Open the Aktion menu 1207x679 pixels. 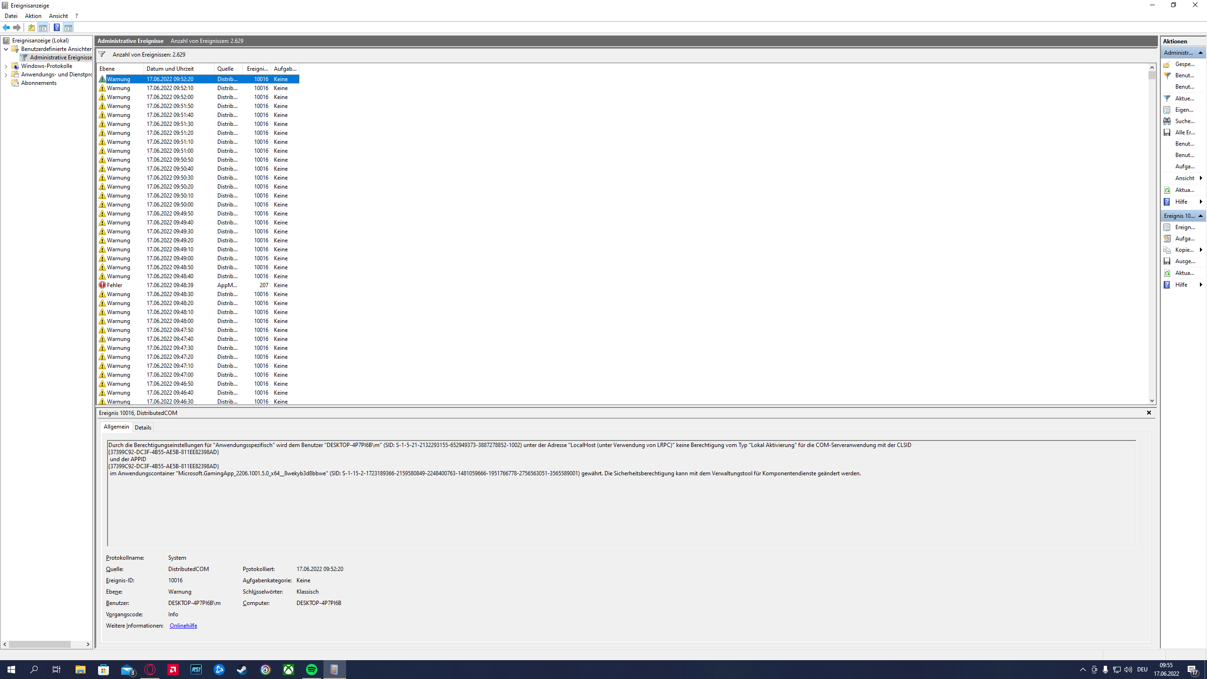point(33,16)
